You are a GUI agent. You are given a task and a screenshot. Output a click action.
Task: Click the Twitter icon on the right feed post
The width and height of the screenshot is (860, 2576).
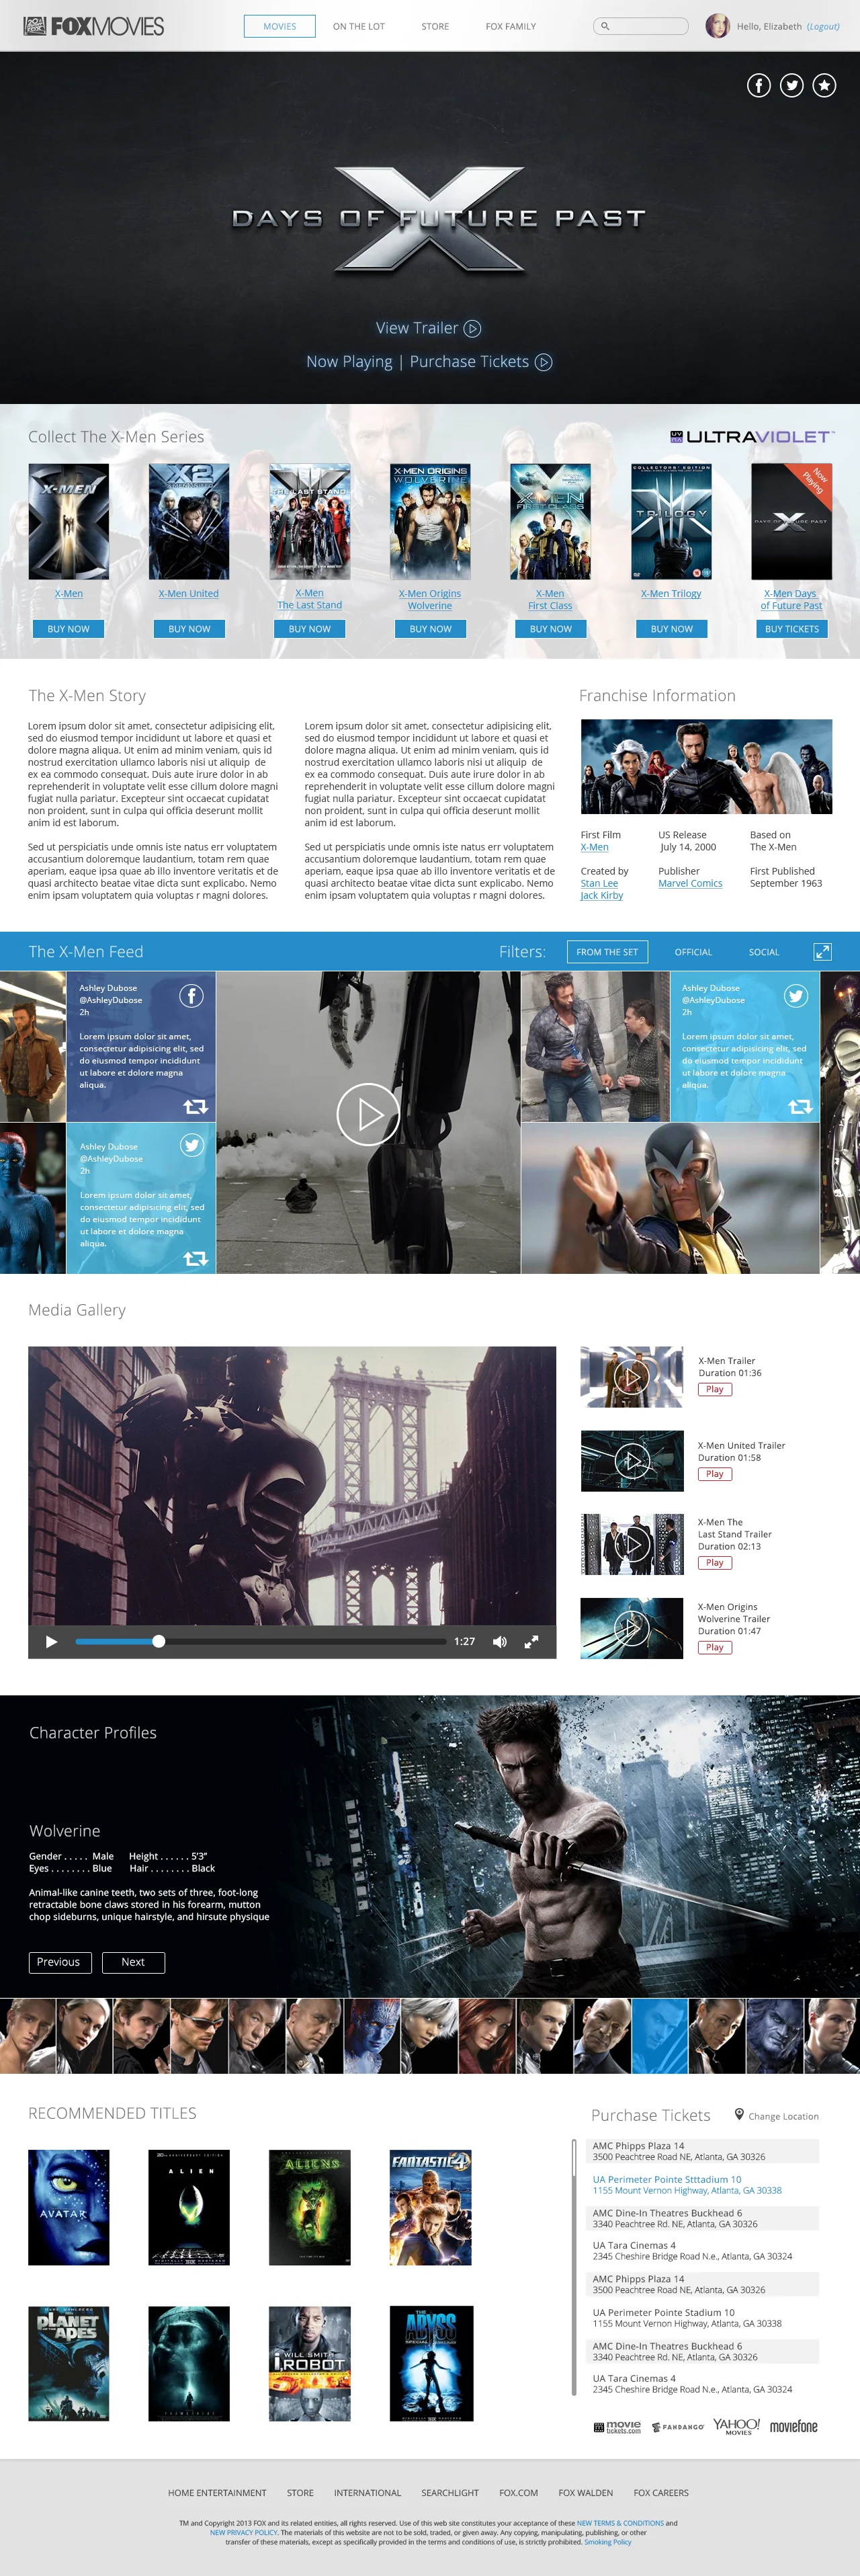(796, 996)
